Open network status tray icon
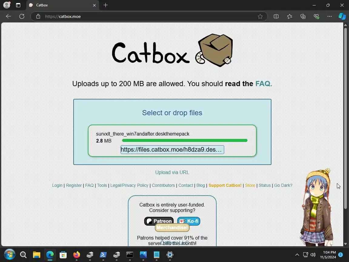349x262 pixels. [305, 255]
